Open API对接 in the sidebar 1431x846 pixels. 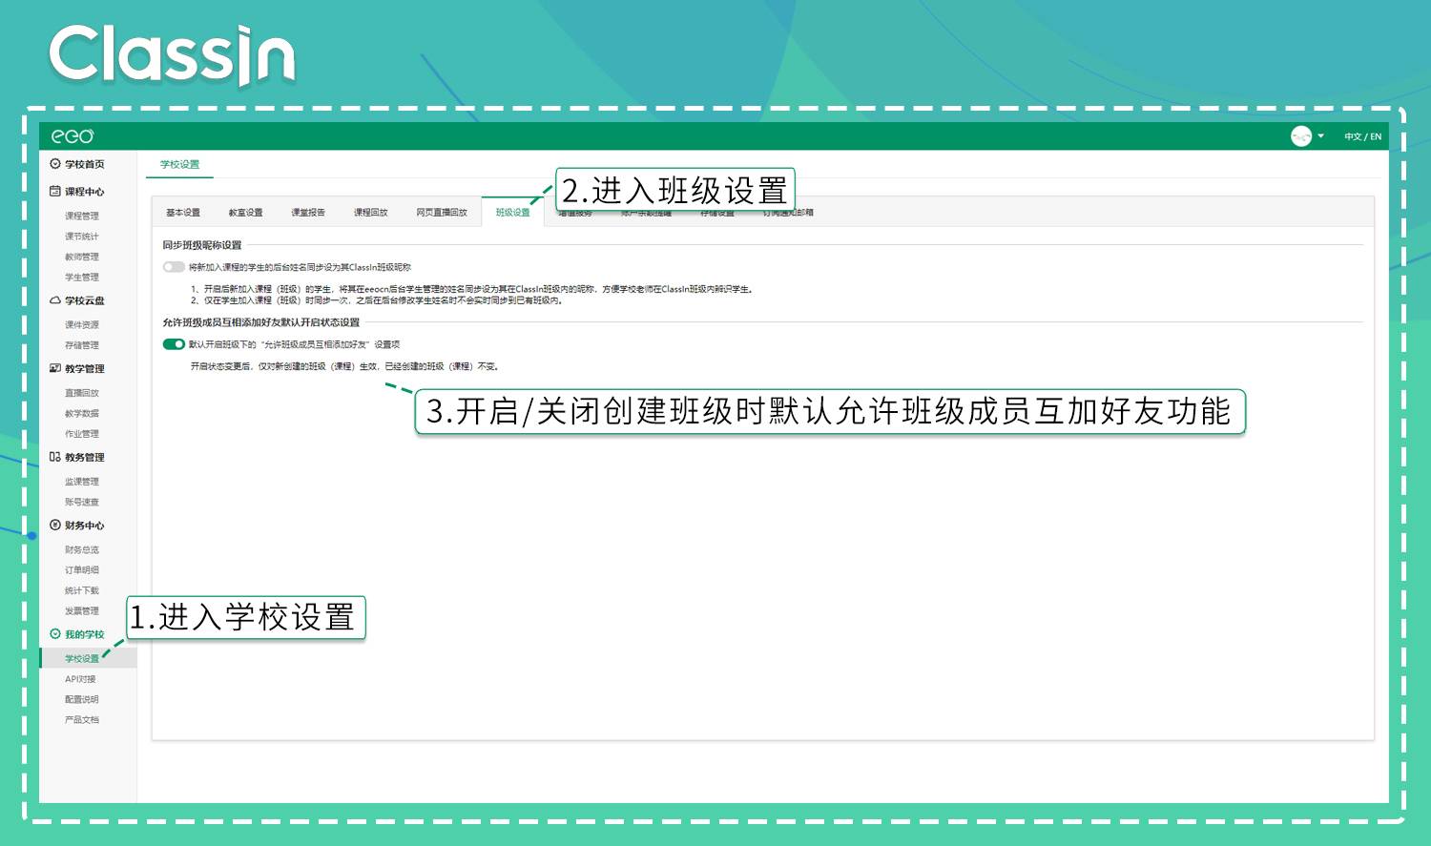[x=80, y=679]
